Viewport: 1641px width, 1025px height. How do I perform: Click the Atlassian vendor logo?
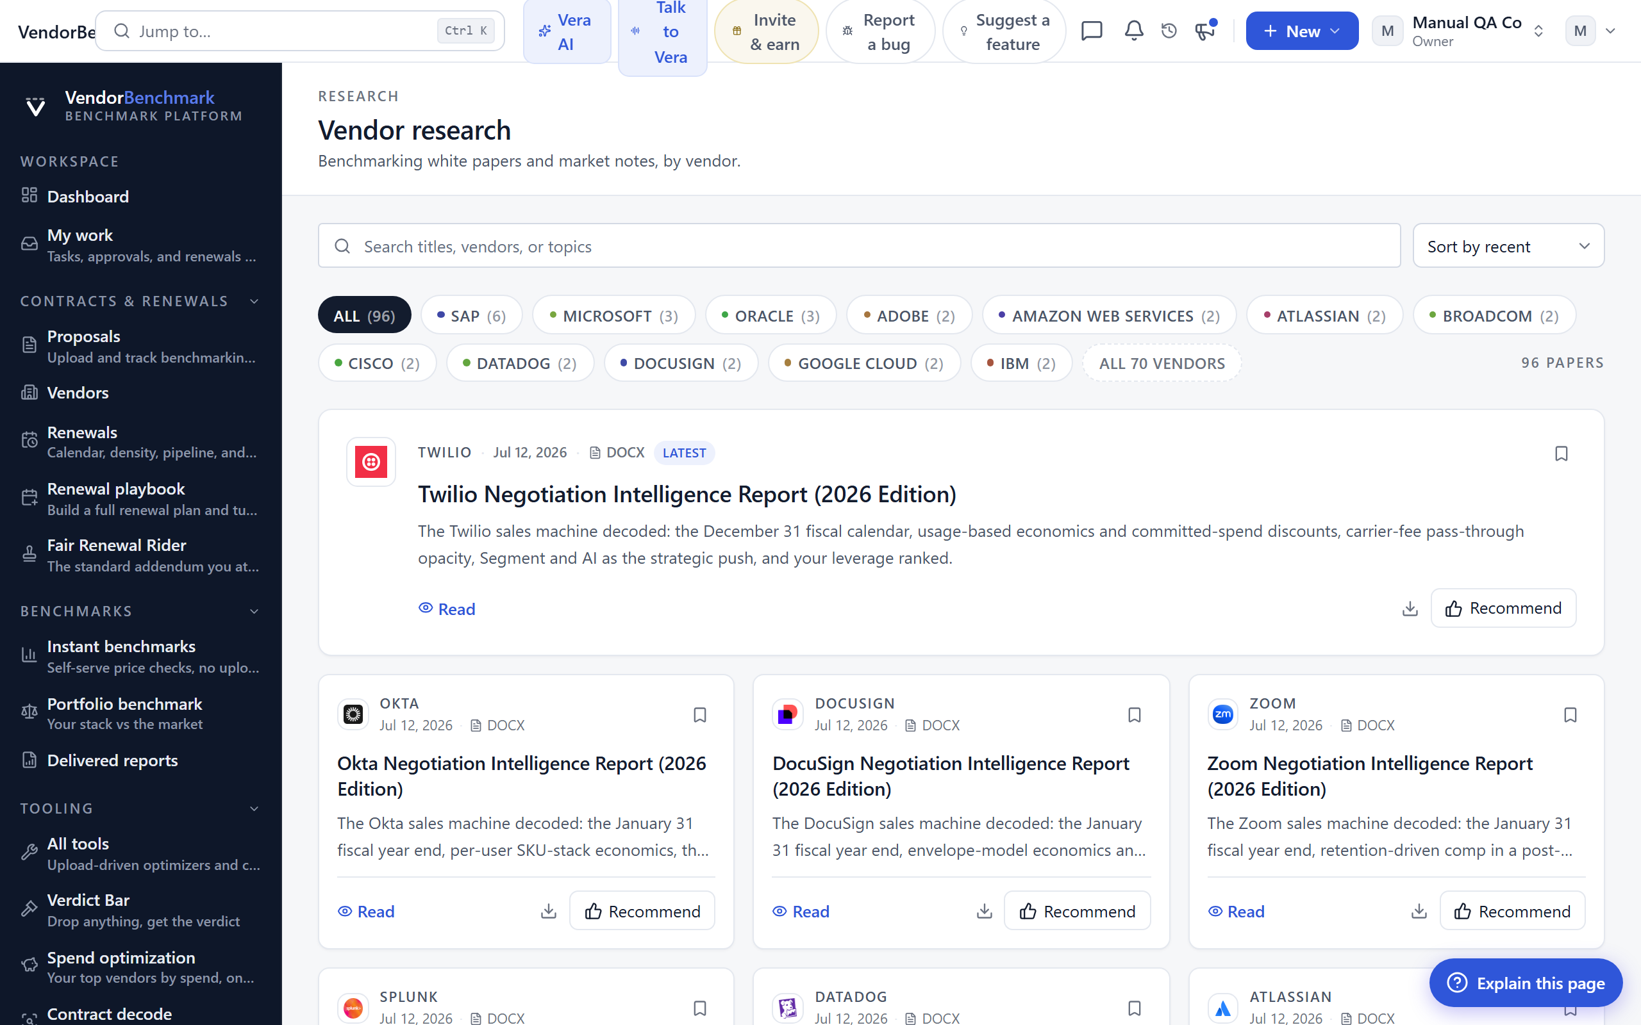tap(1222, 1007)
